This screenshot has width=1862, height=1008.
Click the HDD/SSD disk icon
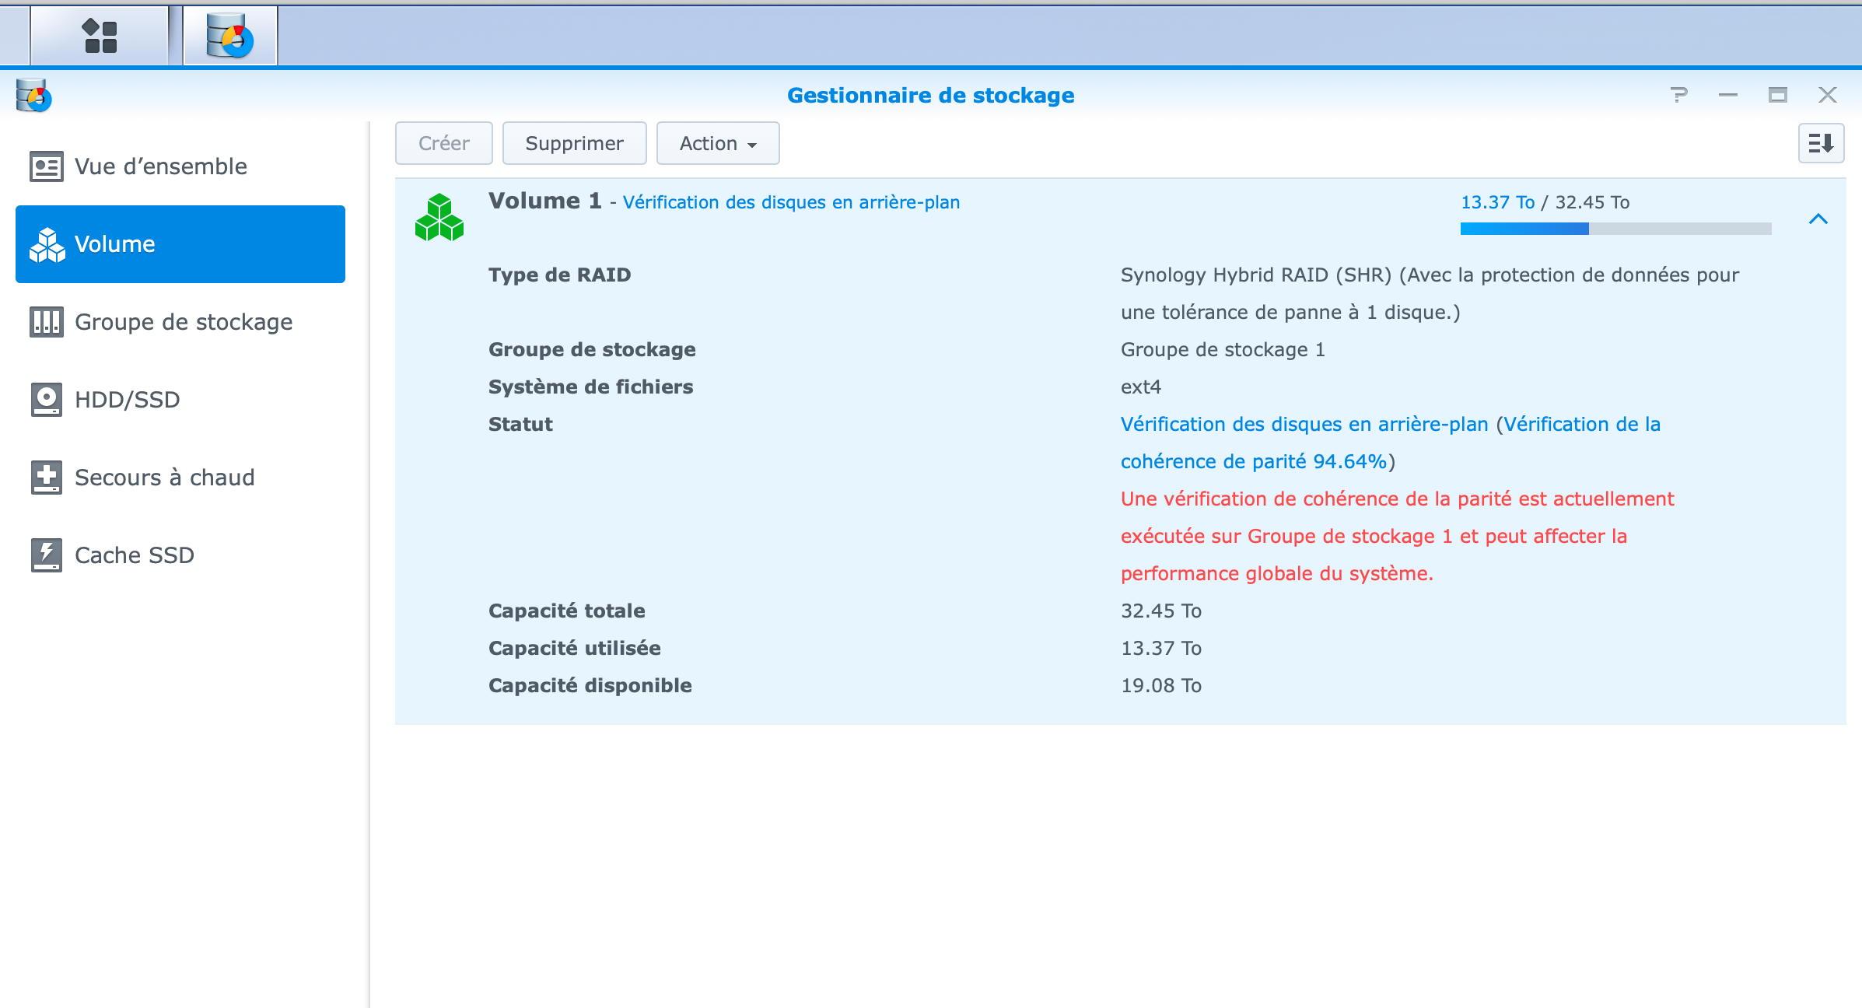coord(47,400)
